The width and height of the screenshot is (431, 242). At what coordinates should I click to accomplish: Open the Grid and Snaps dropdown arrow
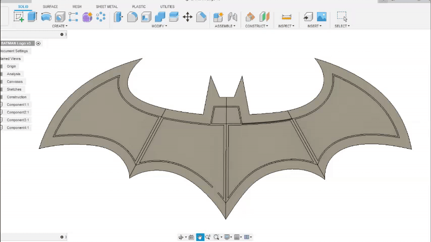(241, 237)
